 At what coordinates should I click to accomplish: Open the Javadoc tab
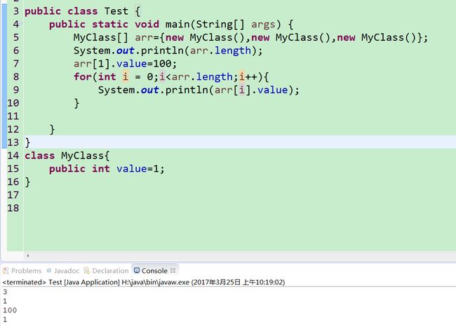(x=67, y=271)
